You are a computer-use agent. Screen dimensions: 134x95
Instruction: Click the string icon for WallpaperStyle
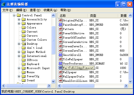click(61, 76)
